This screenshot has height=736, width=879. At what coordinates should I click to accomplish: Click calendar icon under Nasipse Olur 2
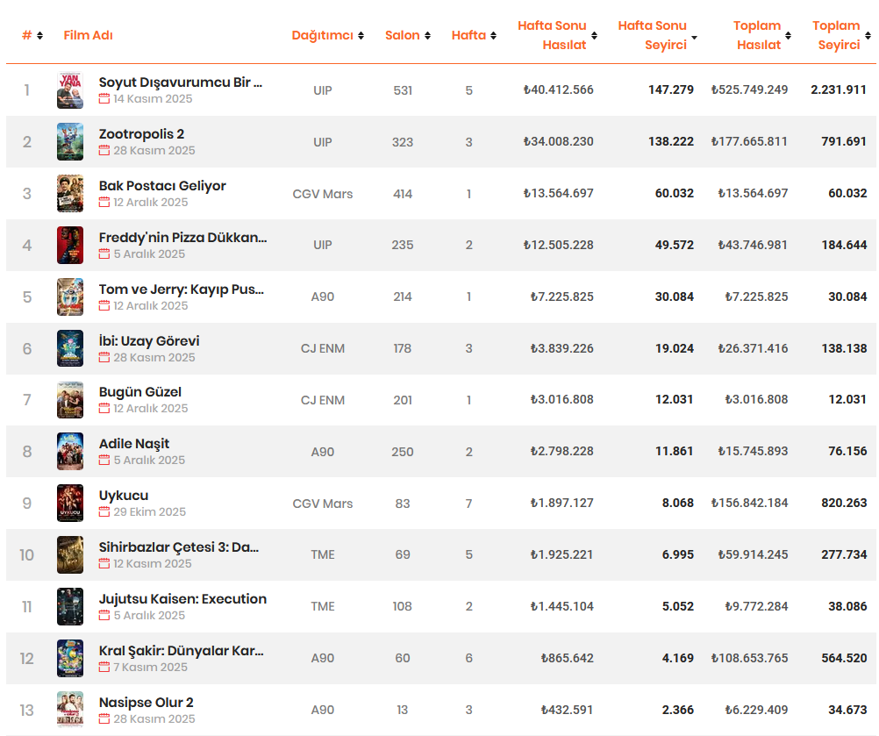point(104,719)
